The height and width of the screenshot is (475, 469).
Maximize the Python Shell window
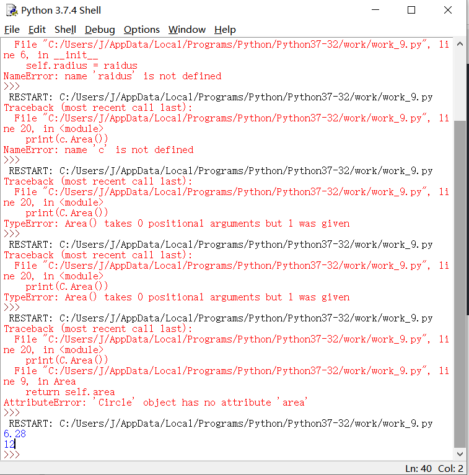point(411,10)
